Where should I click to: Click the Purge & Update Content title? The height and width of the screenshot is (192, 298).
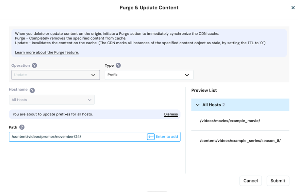tap(149, 7)
